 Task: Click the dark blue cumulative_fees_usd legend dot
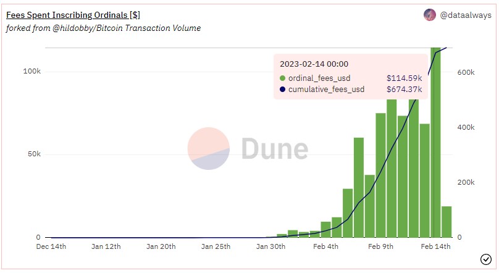click(282, 90)
